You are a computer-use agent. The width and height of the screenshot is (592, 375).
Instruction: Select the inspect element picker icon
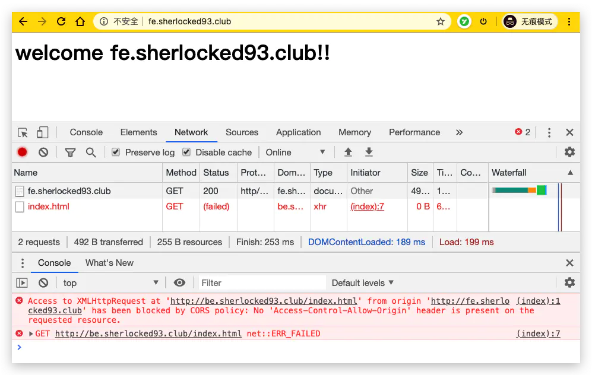[x=23, y=132]
